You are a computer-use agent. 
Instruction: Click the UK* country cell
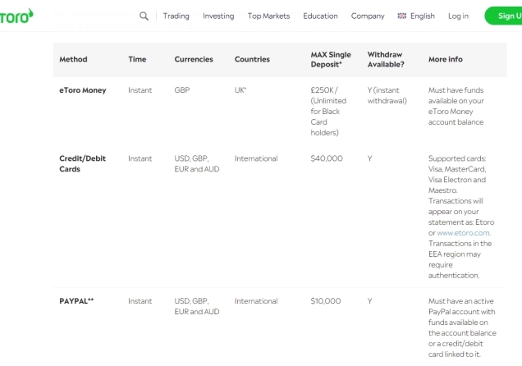[240, 90]
